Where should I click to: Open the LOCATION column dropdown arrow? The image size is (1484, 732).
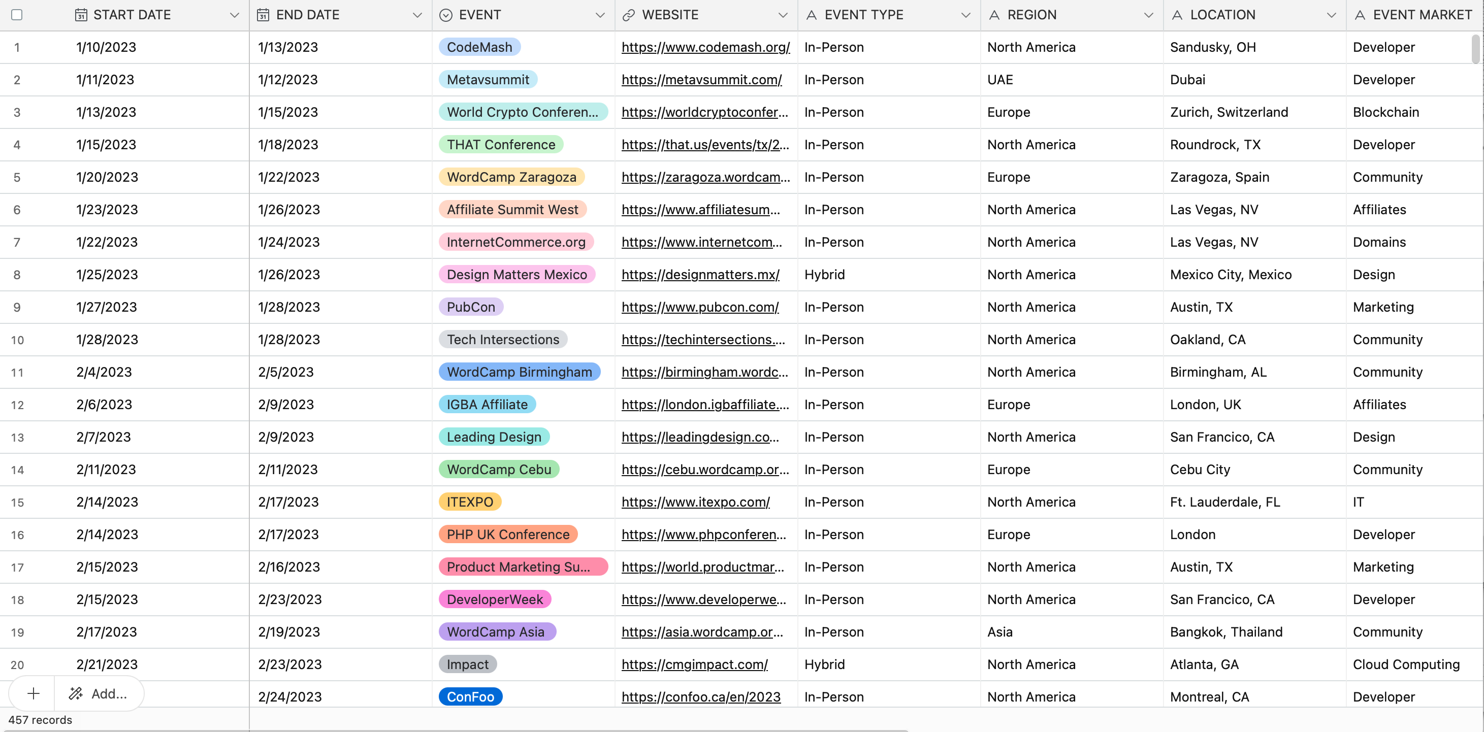tap(1331, 16)
